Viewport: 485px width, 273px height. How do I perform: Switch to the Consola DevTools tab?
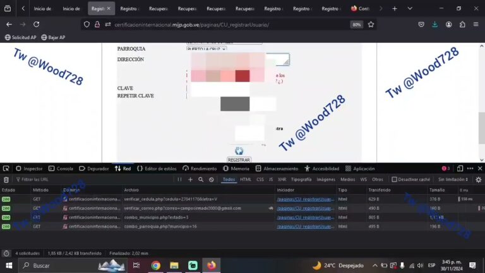click(60, 169)
